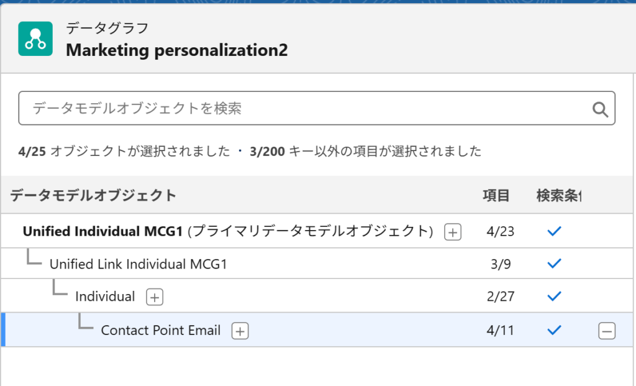The height and width of the screenshot is (386, 636).
Task: Click the 項目 column header
Action: (496, 195)
